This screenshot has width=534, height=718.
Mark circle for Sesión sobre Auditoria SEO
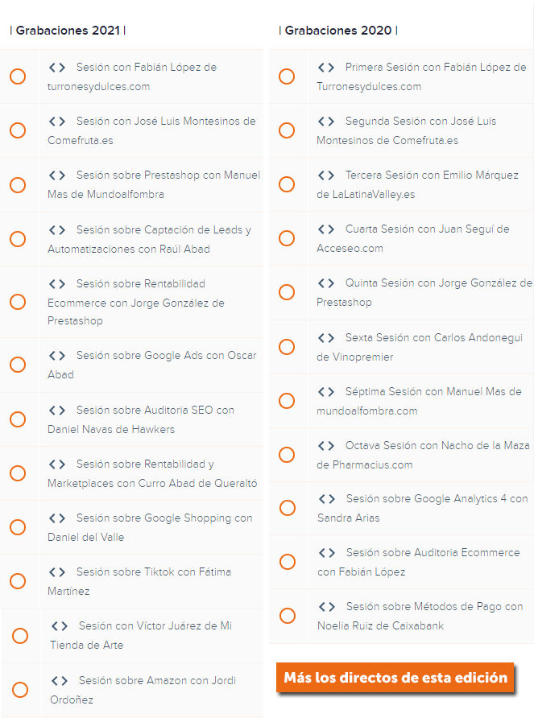(x=18, y=419)
